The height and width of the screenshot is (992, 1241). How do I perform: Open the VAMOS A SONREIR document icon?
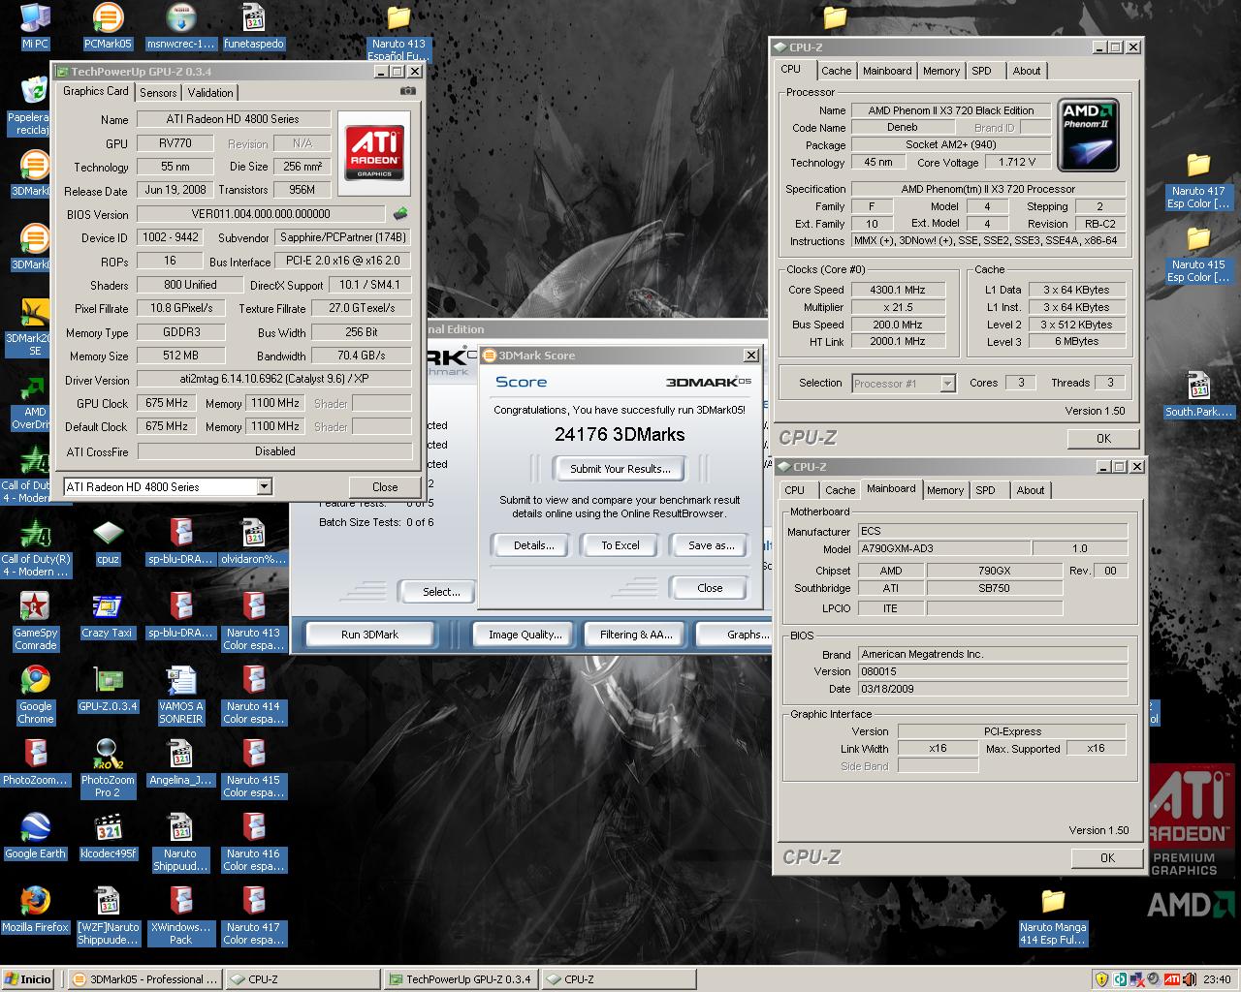(x=180, y=695)
